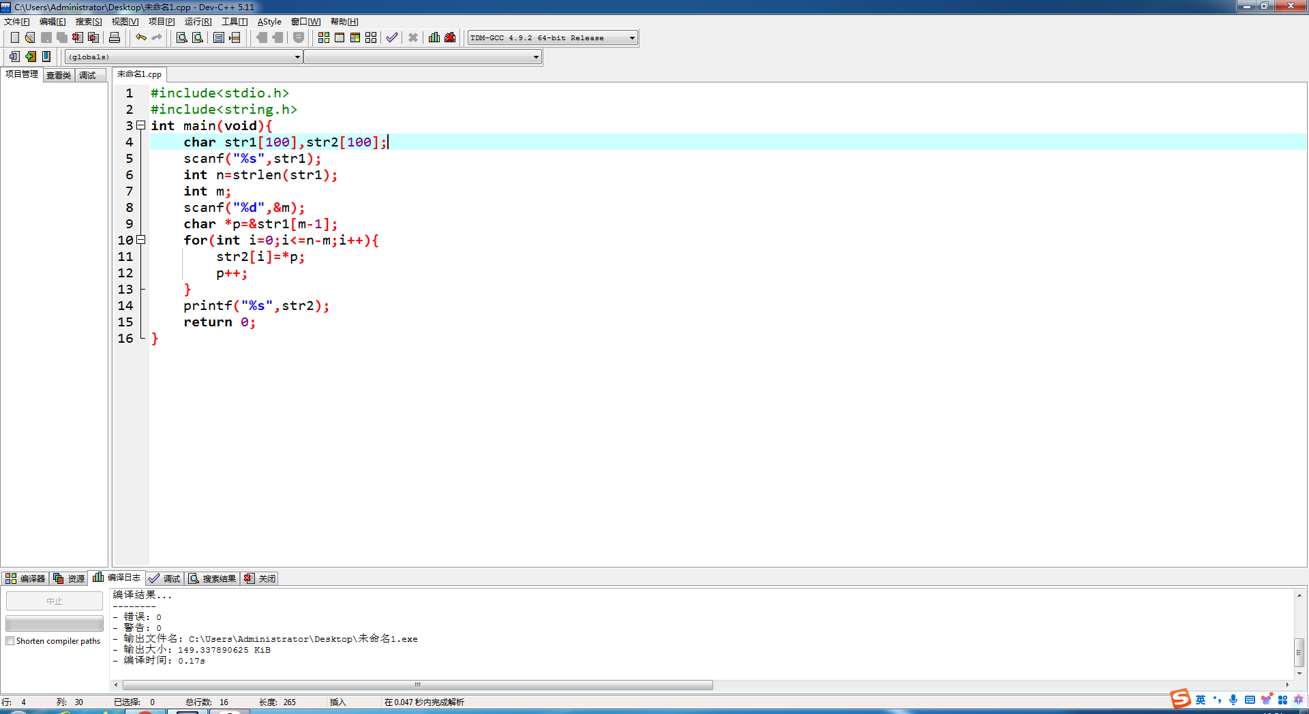Switch to the 搜索结果 bottom tab
This screenshot has width=1309, height=714.
coord(212,578)
